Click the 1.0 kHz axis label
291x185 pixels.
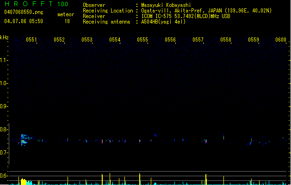pyautogui.click(x=4, y=83)
